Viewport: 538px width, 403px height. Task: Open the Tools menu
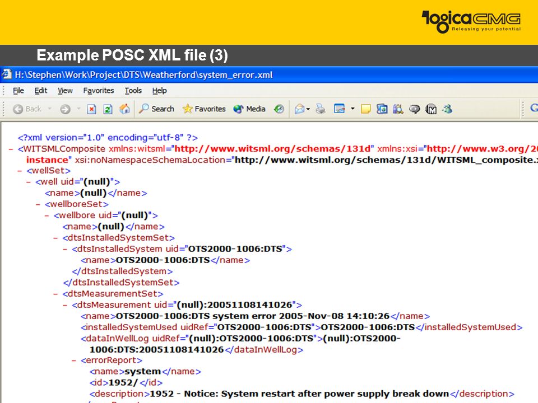pyautogui.click(x=133, y=91)
